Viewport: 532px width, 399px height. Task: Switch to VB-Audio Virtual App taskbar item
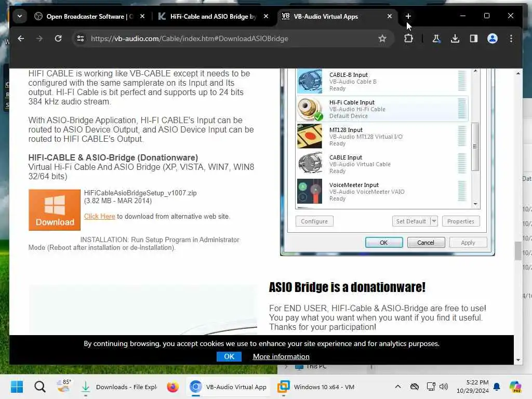tap(228, 387)
